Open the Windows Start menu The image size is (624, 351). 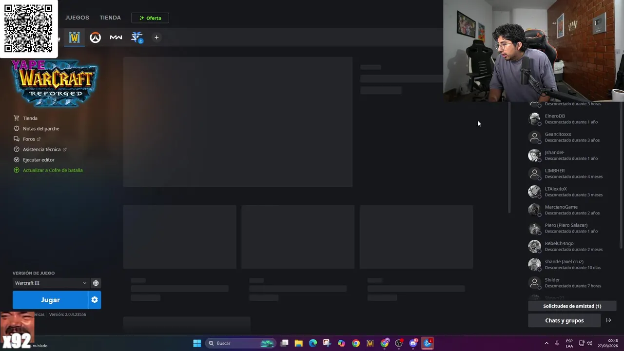tap(197, 343)
